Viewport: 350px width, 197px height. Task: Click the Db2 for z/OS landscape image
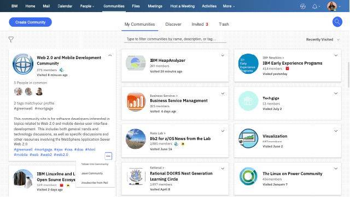[136, 139]
